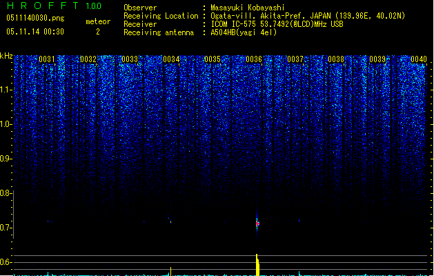434x276 pixels.
Task: Click the observer name Masayuki Kobayashi
Action: coord(248,8)
